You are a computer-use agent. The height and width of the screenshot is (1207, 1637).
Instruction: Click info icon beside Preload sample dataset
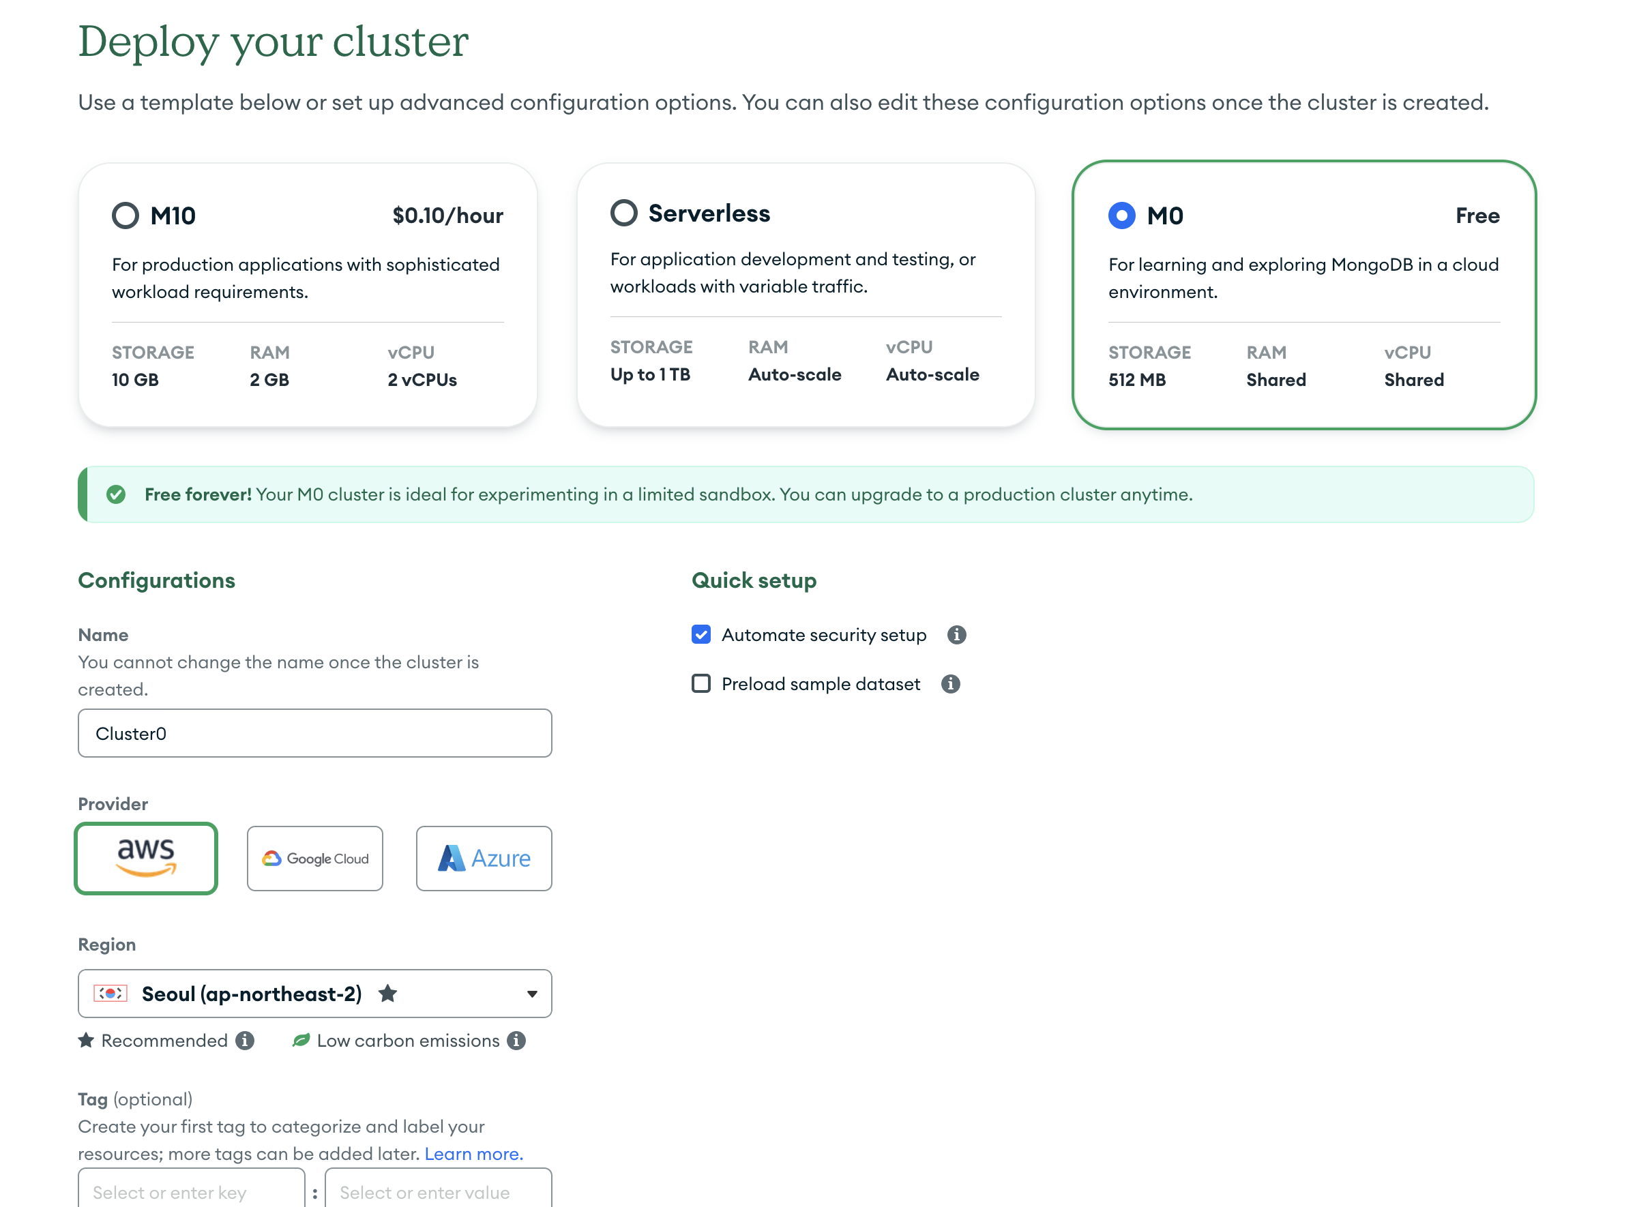click(x=950, y=684)
